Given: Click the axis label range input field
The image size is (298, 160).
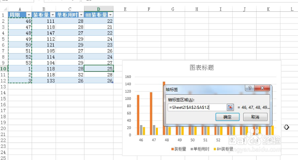Looking at the screenshot, I should 197,107.
